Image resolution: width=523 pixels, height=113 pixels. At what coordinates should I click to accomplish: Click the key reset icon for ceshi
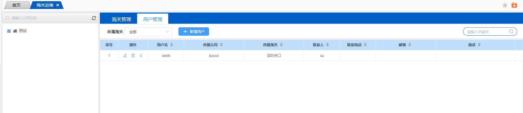tap(141, 55)
